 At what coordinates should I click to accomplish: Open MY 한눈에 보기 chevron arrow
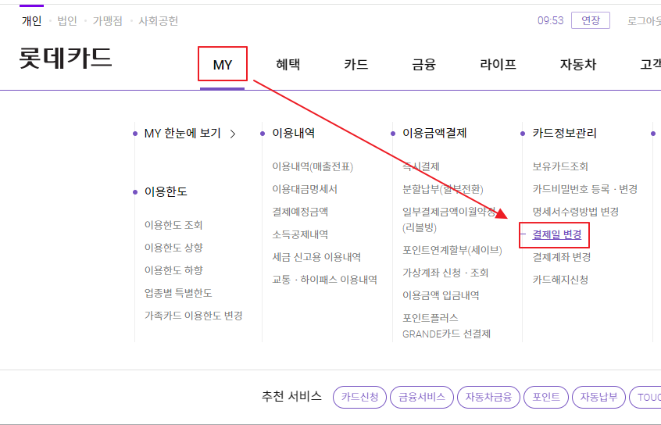click(233, 134)
